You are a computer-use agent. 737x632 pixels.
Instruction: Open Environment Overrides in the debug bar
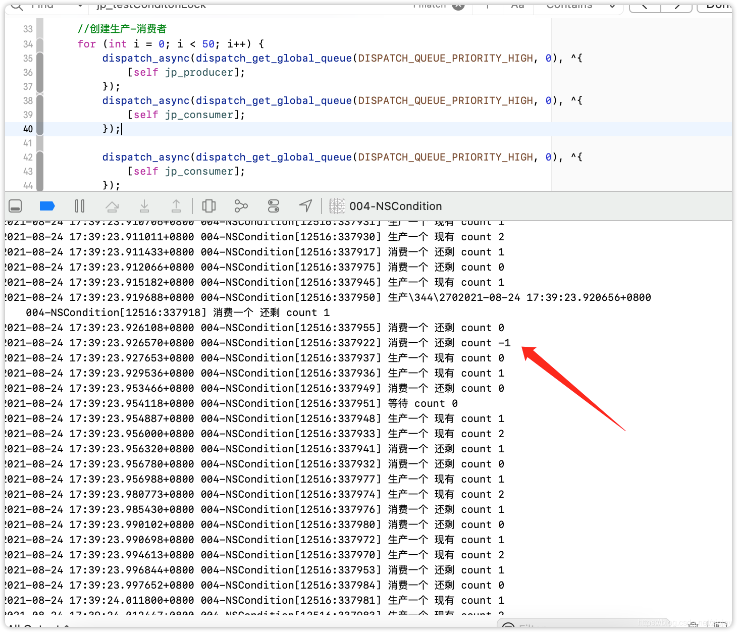(274, 206)
